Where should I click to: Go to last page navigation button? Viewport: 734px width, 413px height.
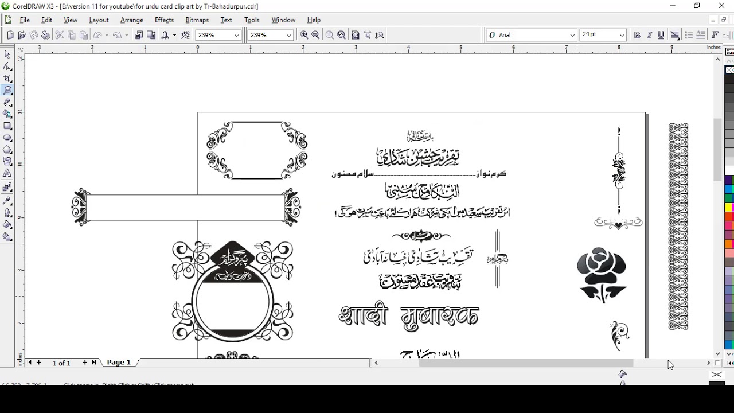[x=94, y=363]
